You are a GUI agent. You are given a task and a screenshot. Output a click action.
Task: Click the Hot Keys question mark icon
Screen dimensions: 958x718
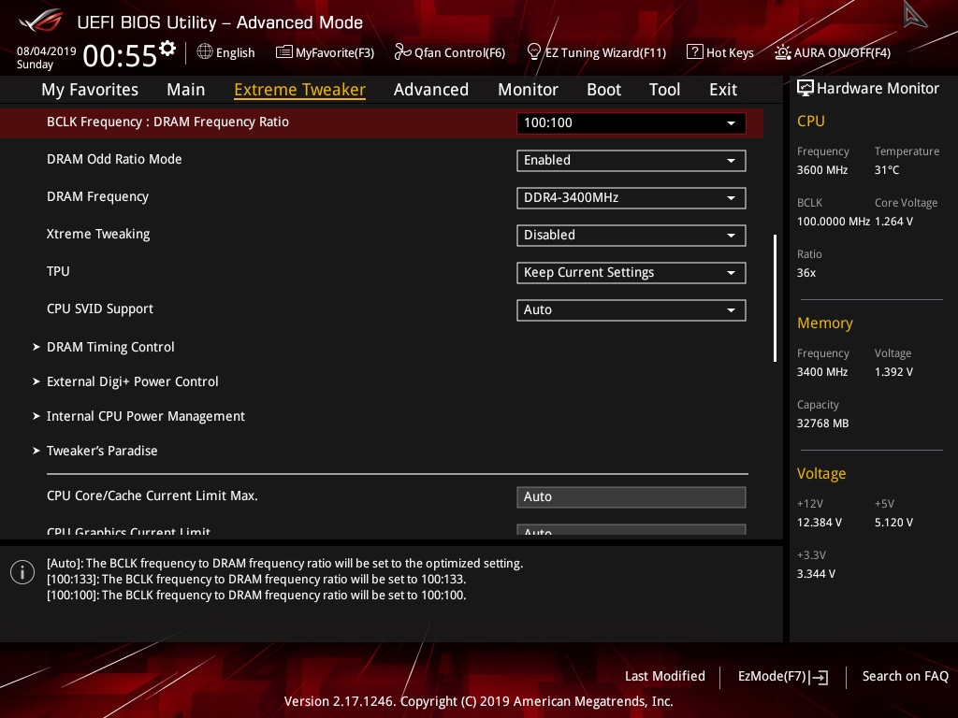(x=695, y=52)
